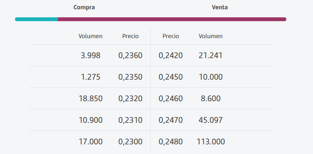Select the sell price 0,2460
Screen dimensions: 313x154
171,99
